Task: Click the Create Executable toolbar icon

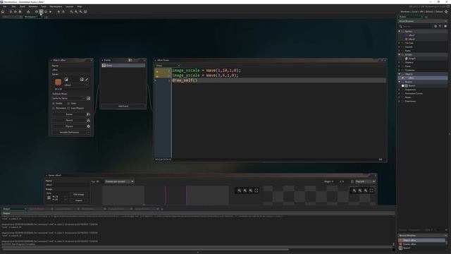Action: click(x=28, y=12)
